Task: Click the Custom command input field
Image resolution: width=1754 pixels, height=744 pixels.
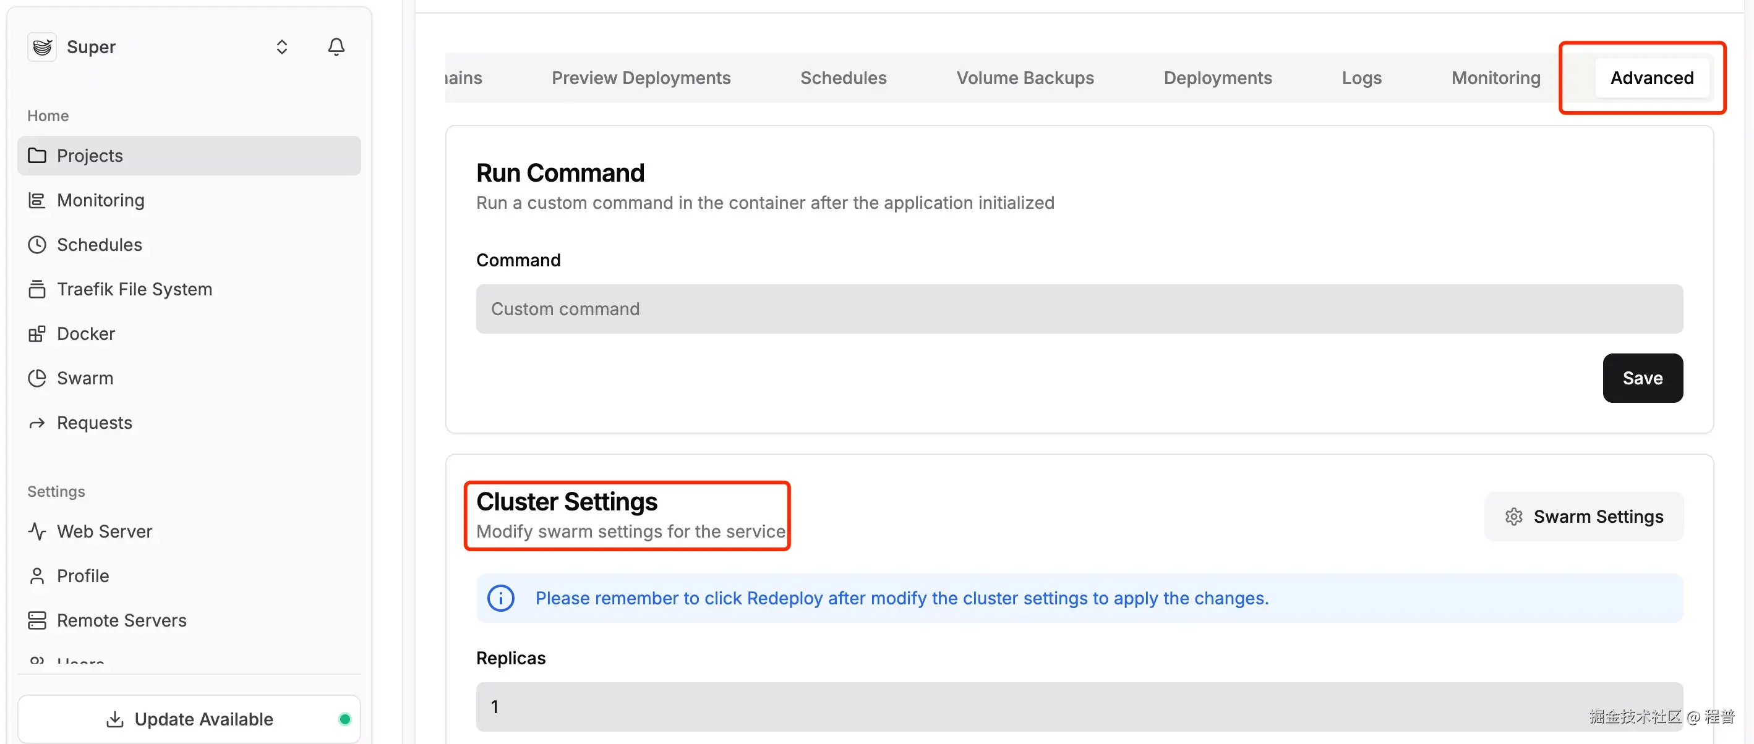Action: click(x=1079, y=309)
